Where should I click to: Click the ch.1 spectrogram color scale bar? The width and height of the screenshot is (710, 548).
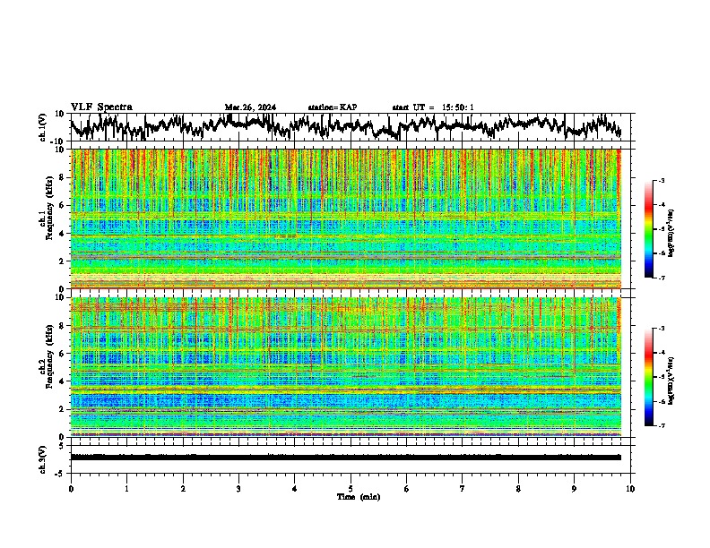(x=649, y=229)
